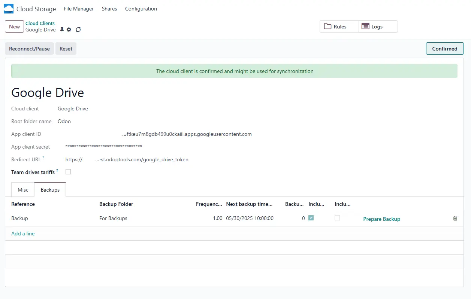Open the File Manager menu
471x299 pixels.
click(79, 9)
